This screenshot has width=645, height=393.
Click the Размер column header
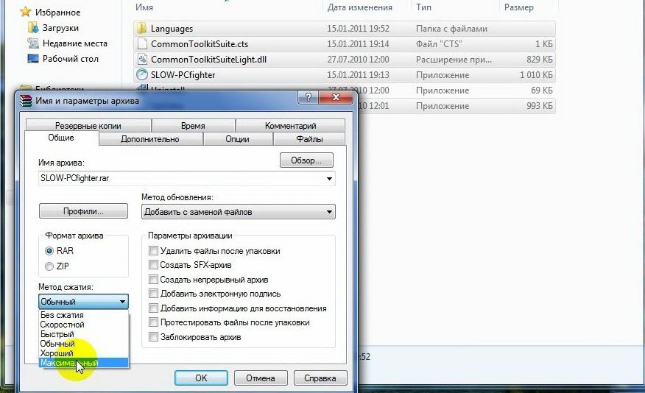518,7
